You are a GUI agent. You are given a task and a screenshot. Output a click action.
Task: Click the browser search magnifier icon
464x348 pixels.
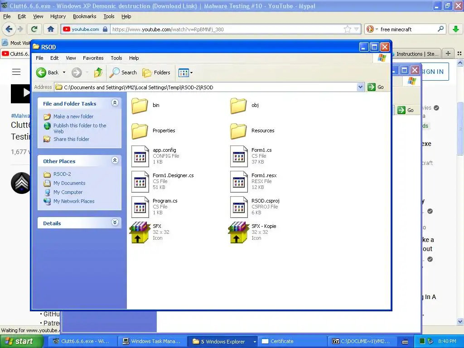coord(440,29)
